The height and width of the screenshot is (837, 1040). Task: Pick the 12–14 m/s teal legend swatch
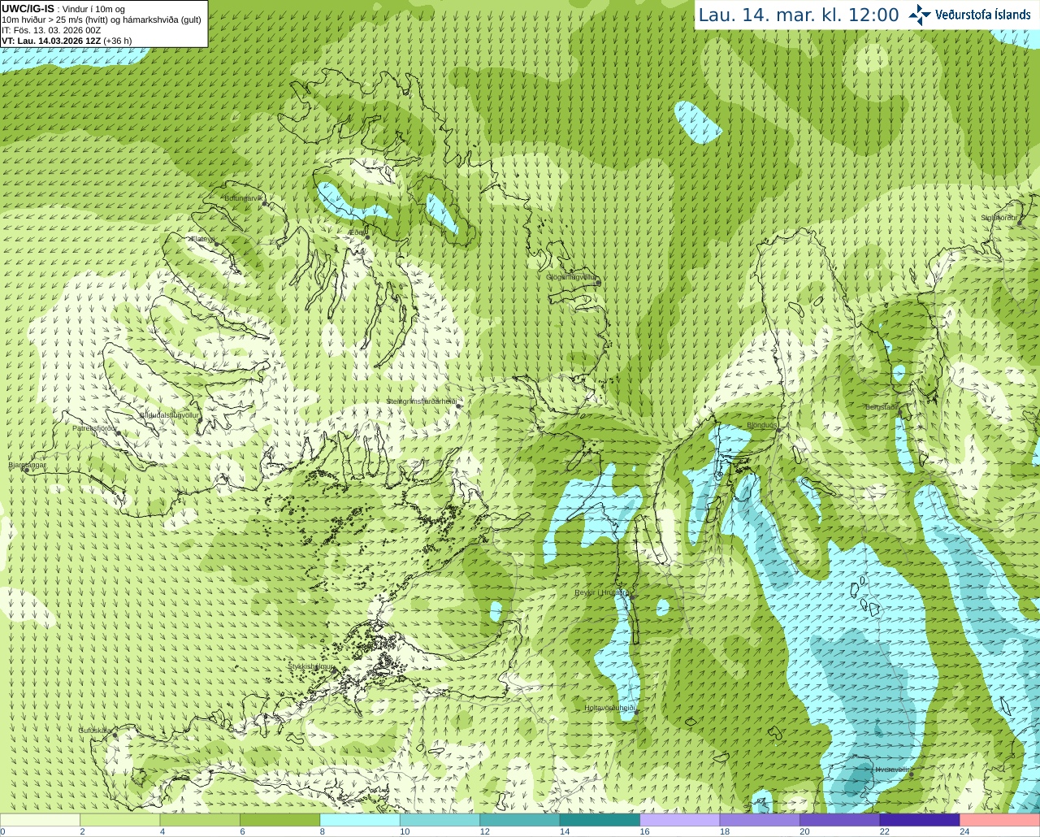[520, 820]
